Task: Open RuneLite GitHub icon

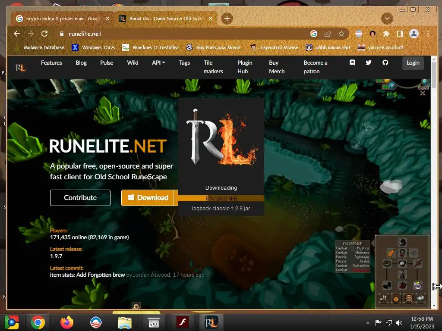Action: [x=385, y=62]
